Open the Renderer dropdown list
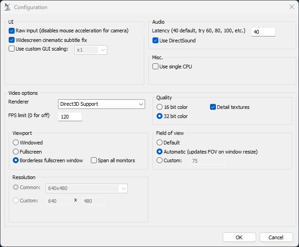The height and width of the screenshot is (247, 299). pos(101,104)
